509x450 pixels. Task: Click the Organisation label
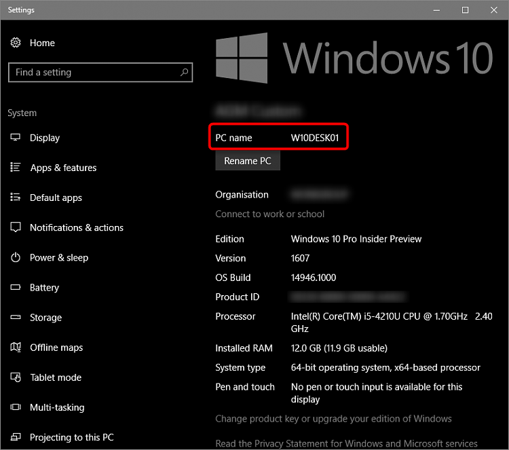pos(242,195)
